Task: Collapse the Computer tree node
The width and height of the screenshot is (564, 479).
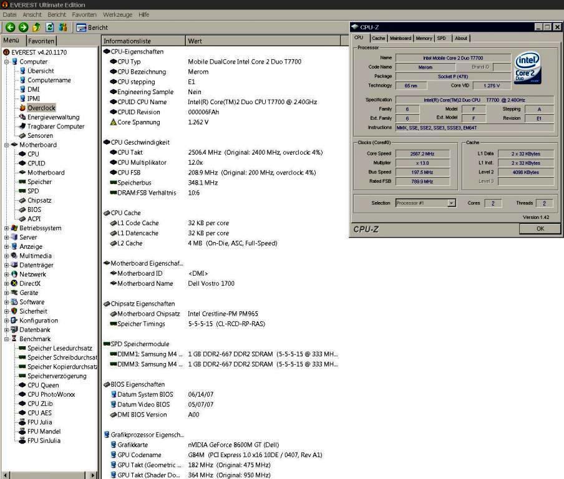Action: pos(6,62)
